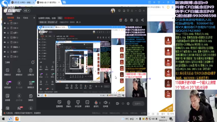Open streaming settings gear icon
Viewport: 217px width, 122px height.
[128, 104]
